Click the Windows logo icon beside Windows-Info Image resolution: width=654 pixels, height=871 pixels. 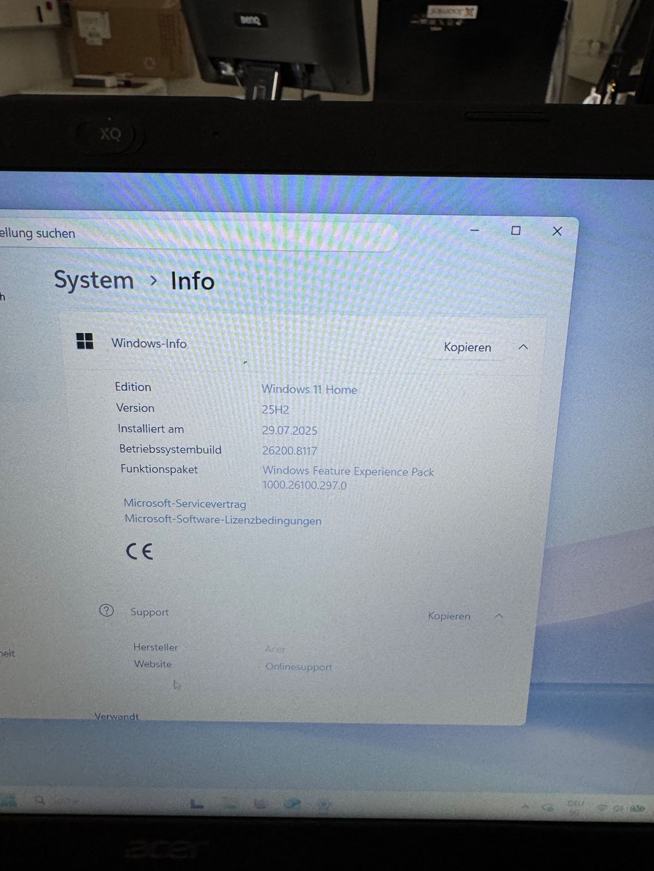[x=85, y=341]
